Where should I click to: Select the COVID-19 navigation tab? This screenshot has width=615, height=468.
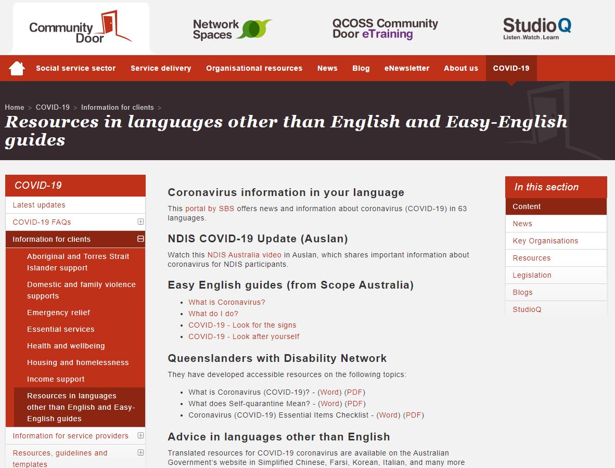click(x=511, y=68)
